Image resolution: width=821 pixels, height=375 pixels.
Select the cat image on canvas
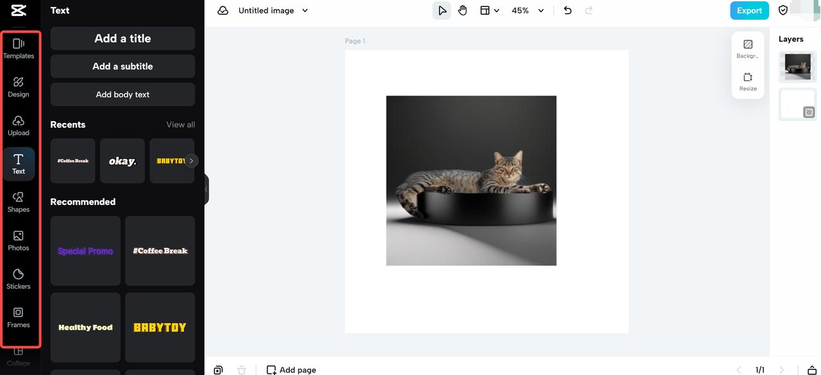(471, 181)
